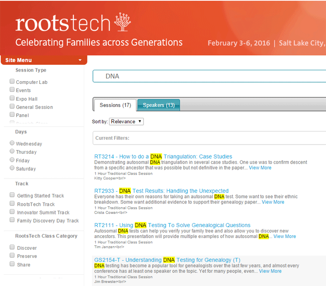Screen dimensions: 326x286
Task: Click the rootstech wordmark in the header
Action: tap(63, 23)
